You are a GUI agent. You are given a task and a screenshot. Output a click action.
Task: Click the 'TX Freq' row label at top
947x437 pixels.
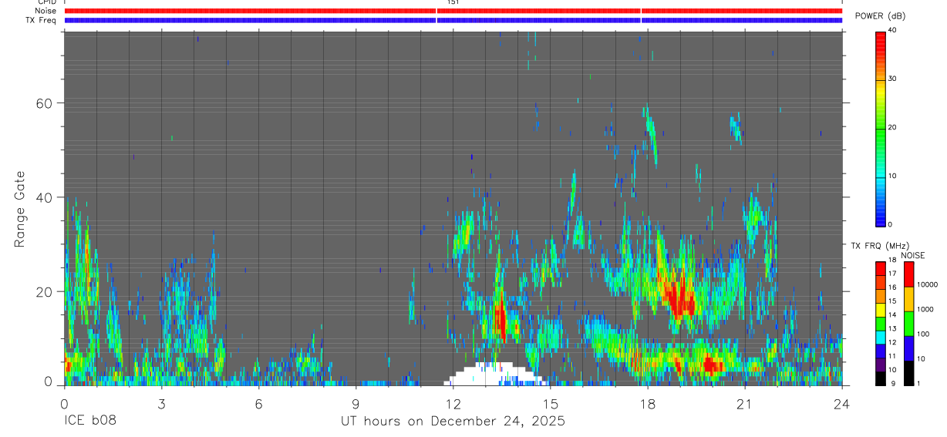coord(42,20)
